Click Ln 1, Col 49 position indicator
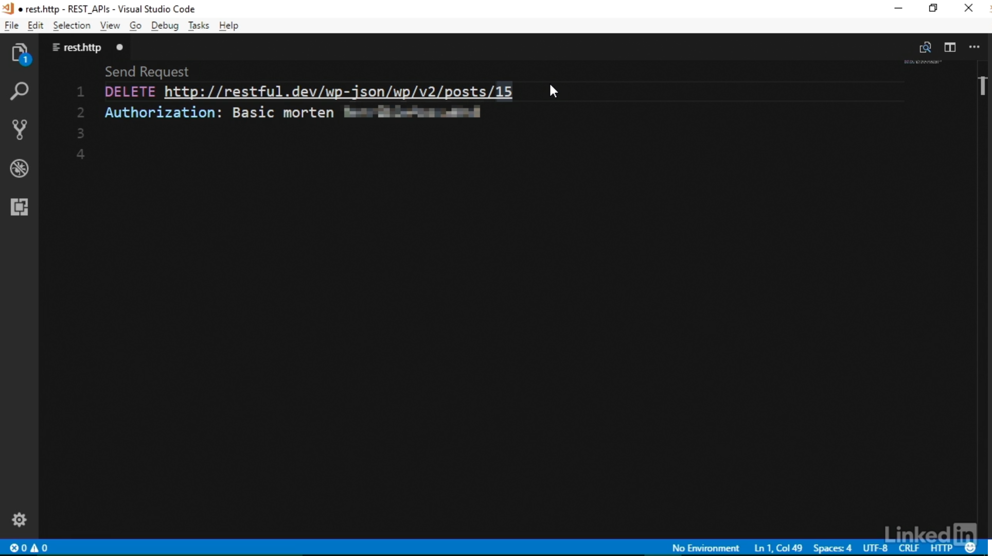This screenshot has height=556, width=992. (x=778, y=548)
